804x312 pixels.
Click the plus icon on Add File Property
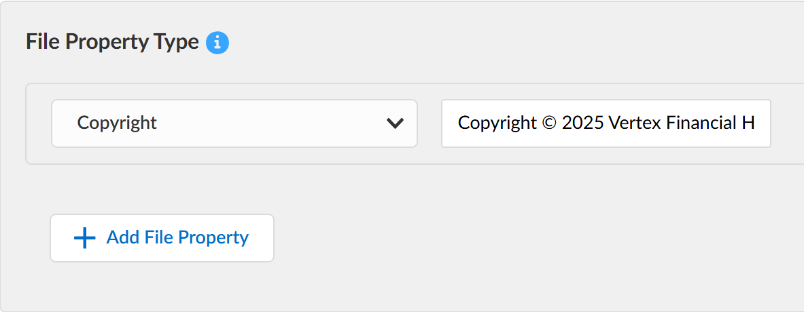[84, 238]
